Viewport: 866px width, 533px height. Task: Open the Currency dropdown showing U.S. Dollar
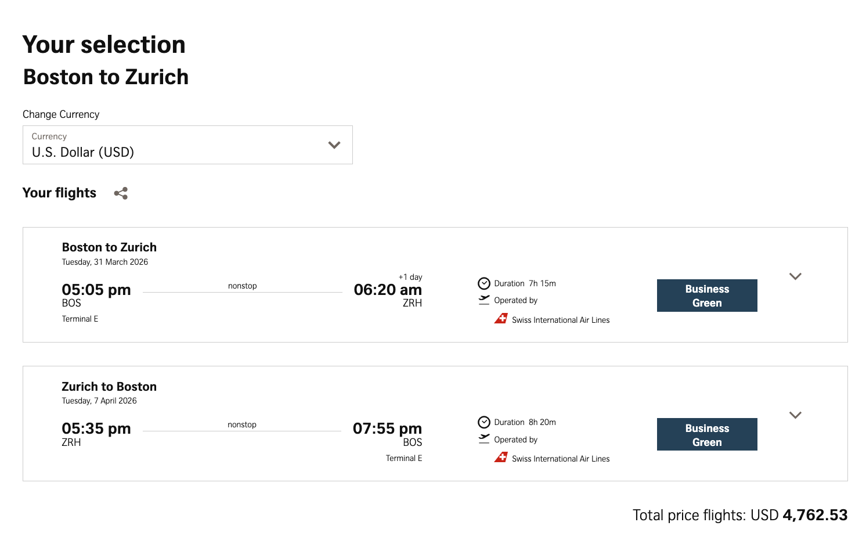point(187,145)
